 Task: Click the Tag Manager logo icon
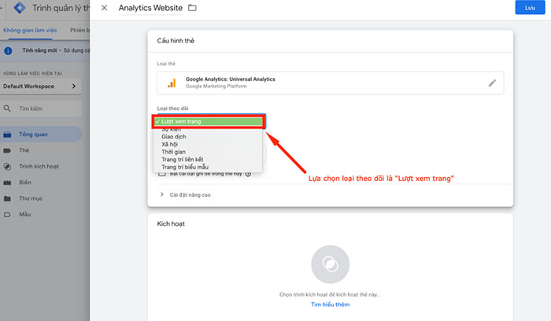[x=20, y=8]
